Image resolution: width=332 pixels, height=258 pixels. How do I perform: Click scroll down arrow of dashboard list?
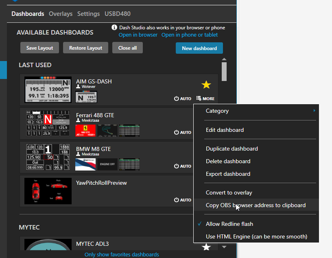click(224, 247)
